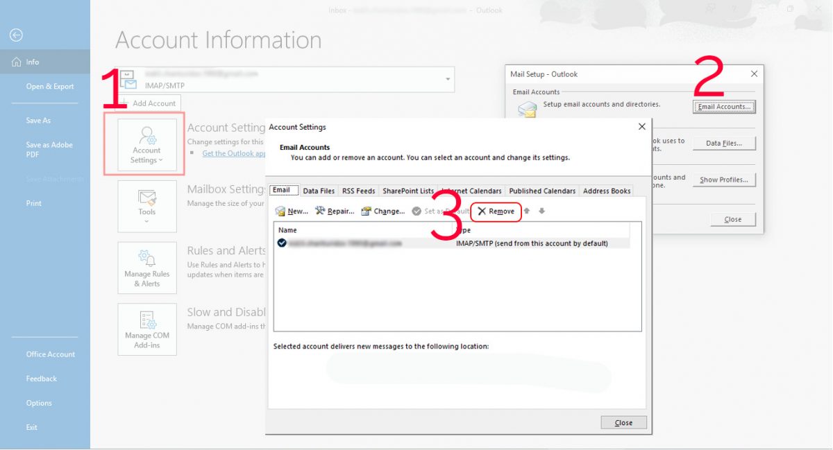Open the Account Settings gear icon
Image resolution: width=833 pixels, height=450 pixels.
click(x=146, y=136)
